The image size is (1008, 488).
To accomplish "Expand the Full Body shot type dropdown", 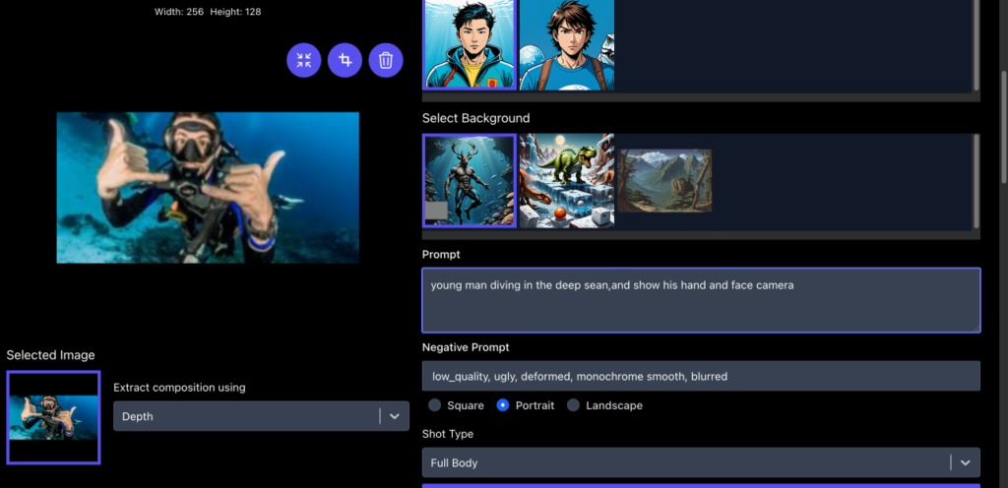I will tap(701, 462).
